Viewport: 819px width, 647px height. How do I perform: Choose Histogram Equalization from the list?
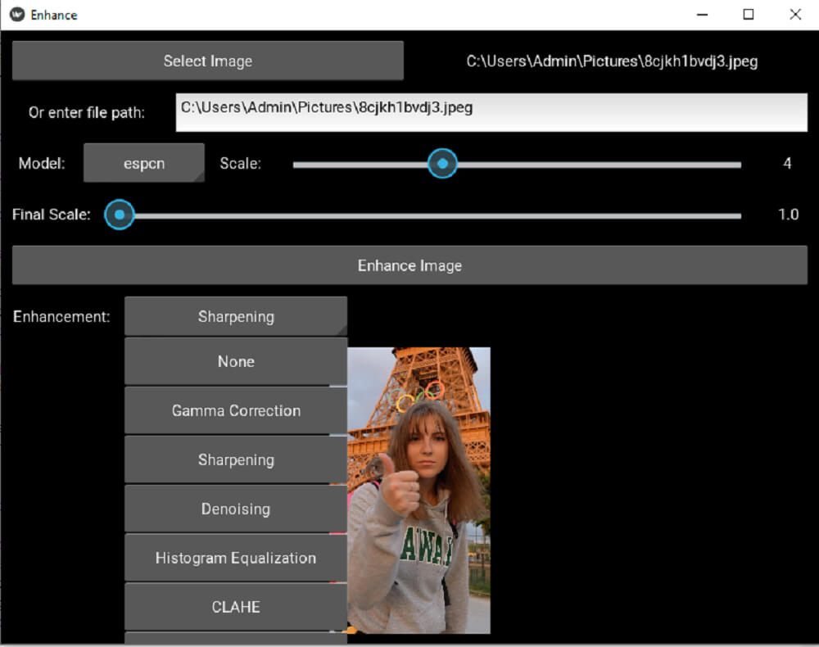tap(236, 558)
